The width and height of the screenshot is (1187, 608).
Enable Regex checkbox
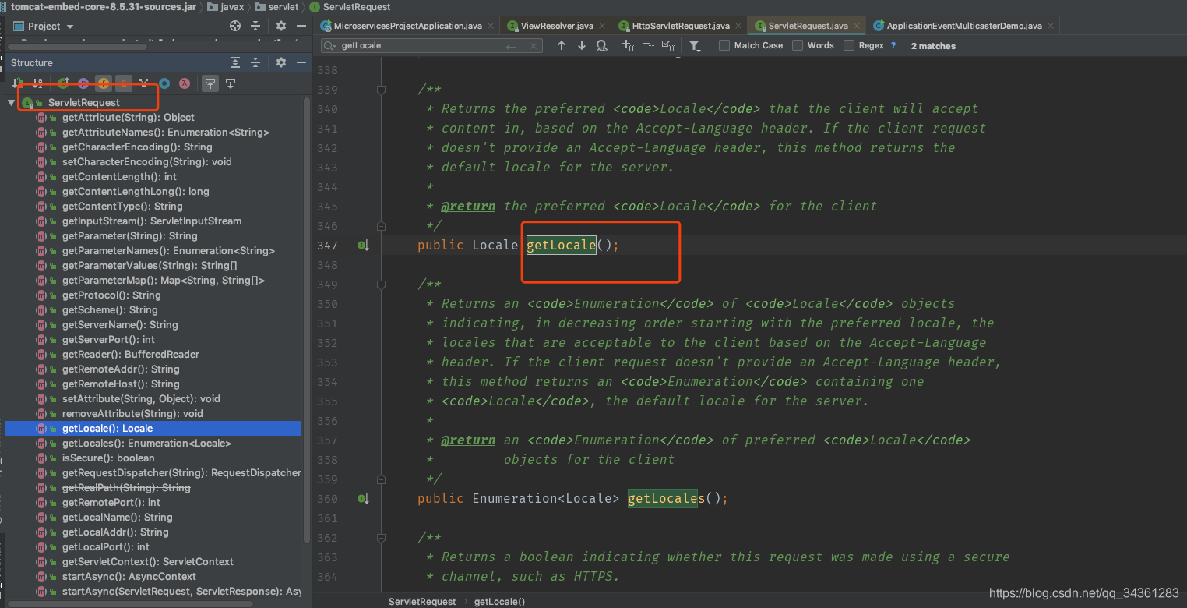849,45
